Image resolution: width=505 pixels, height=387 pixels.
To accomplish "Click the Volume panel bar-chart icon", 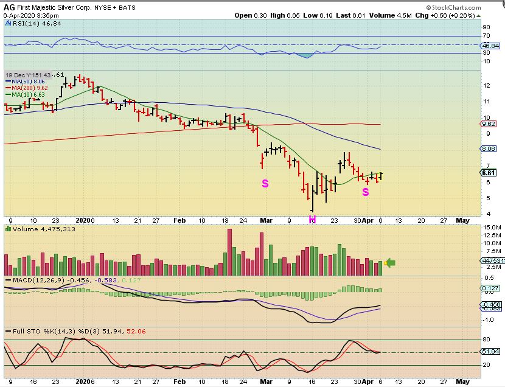I will point(9,229).
